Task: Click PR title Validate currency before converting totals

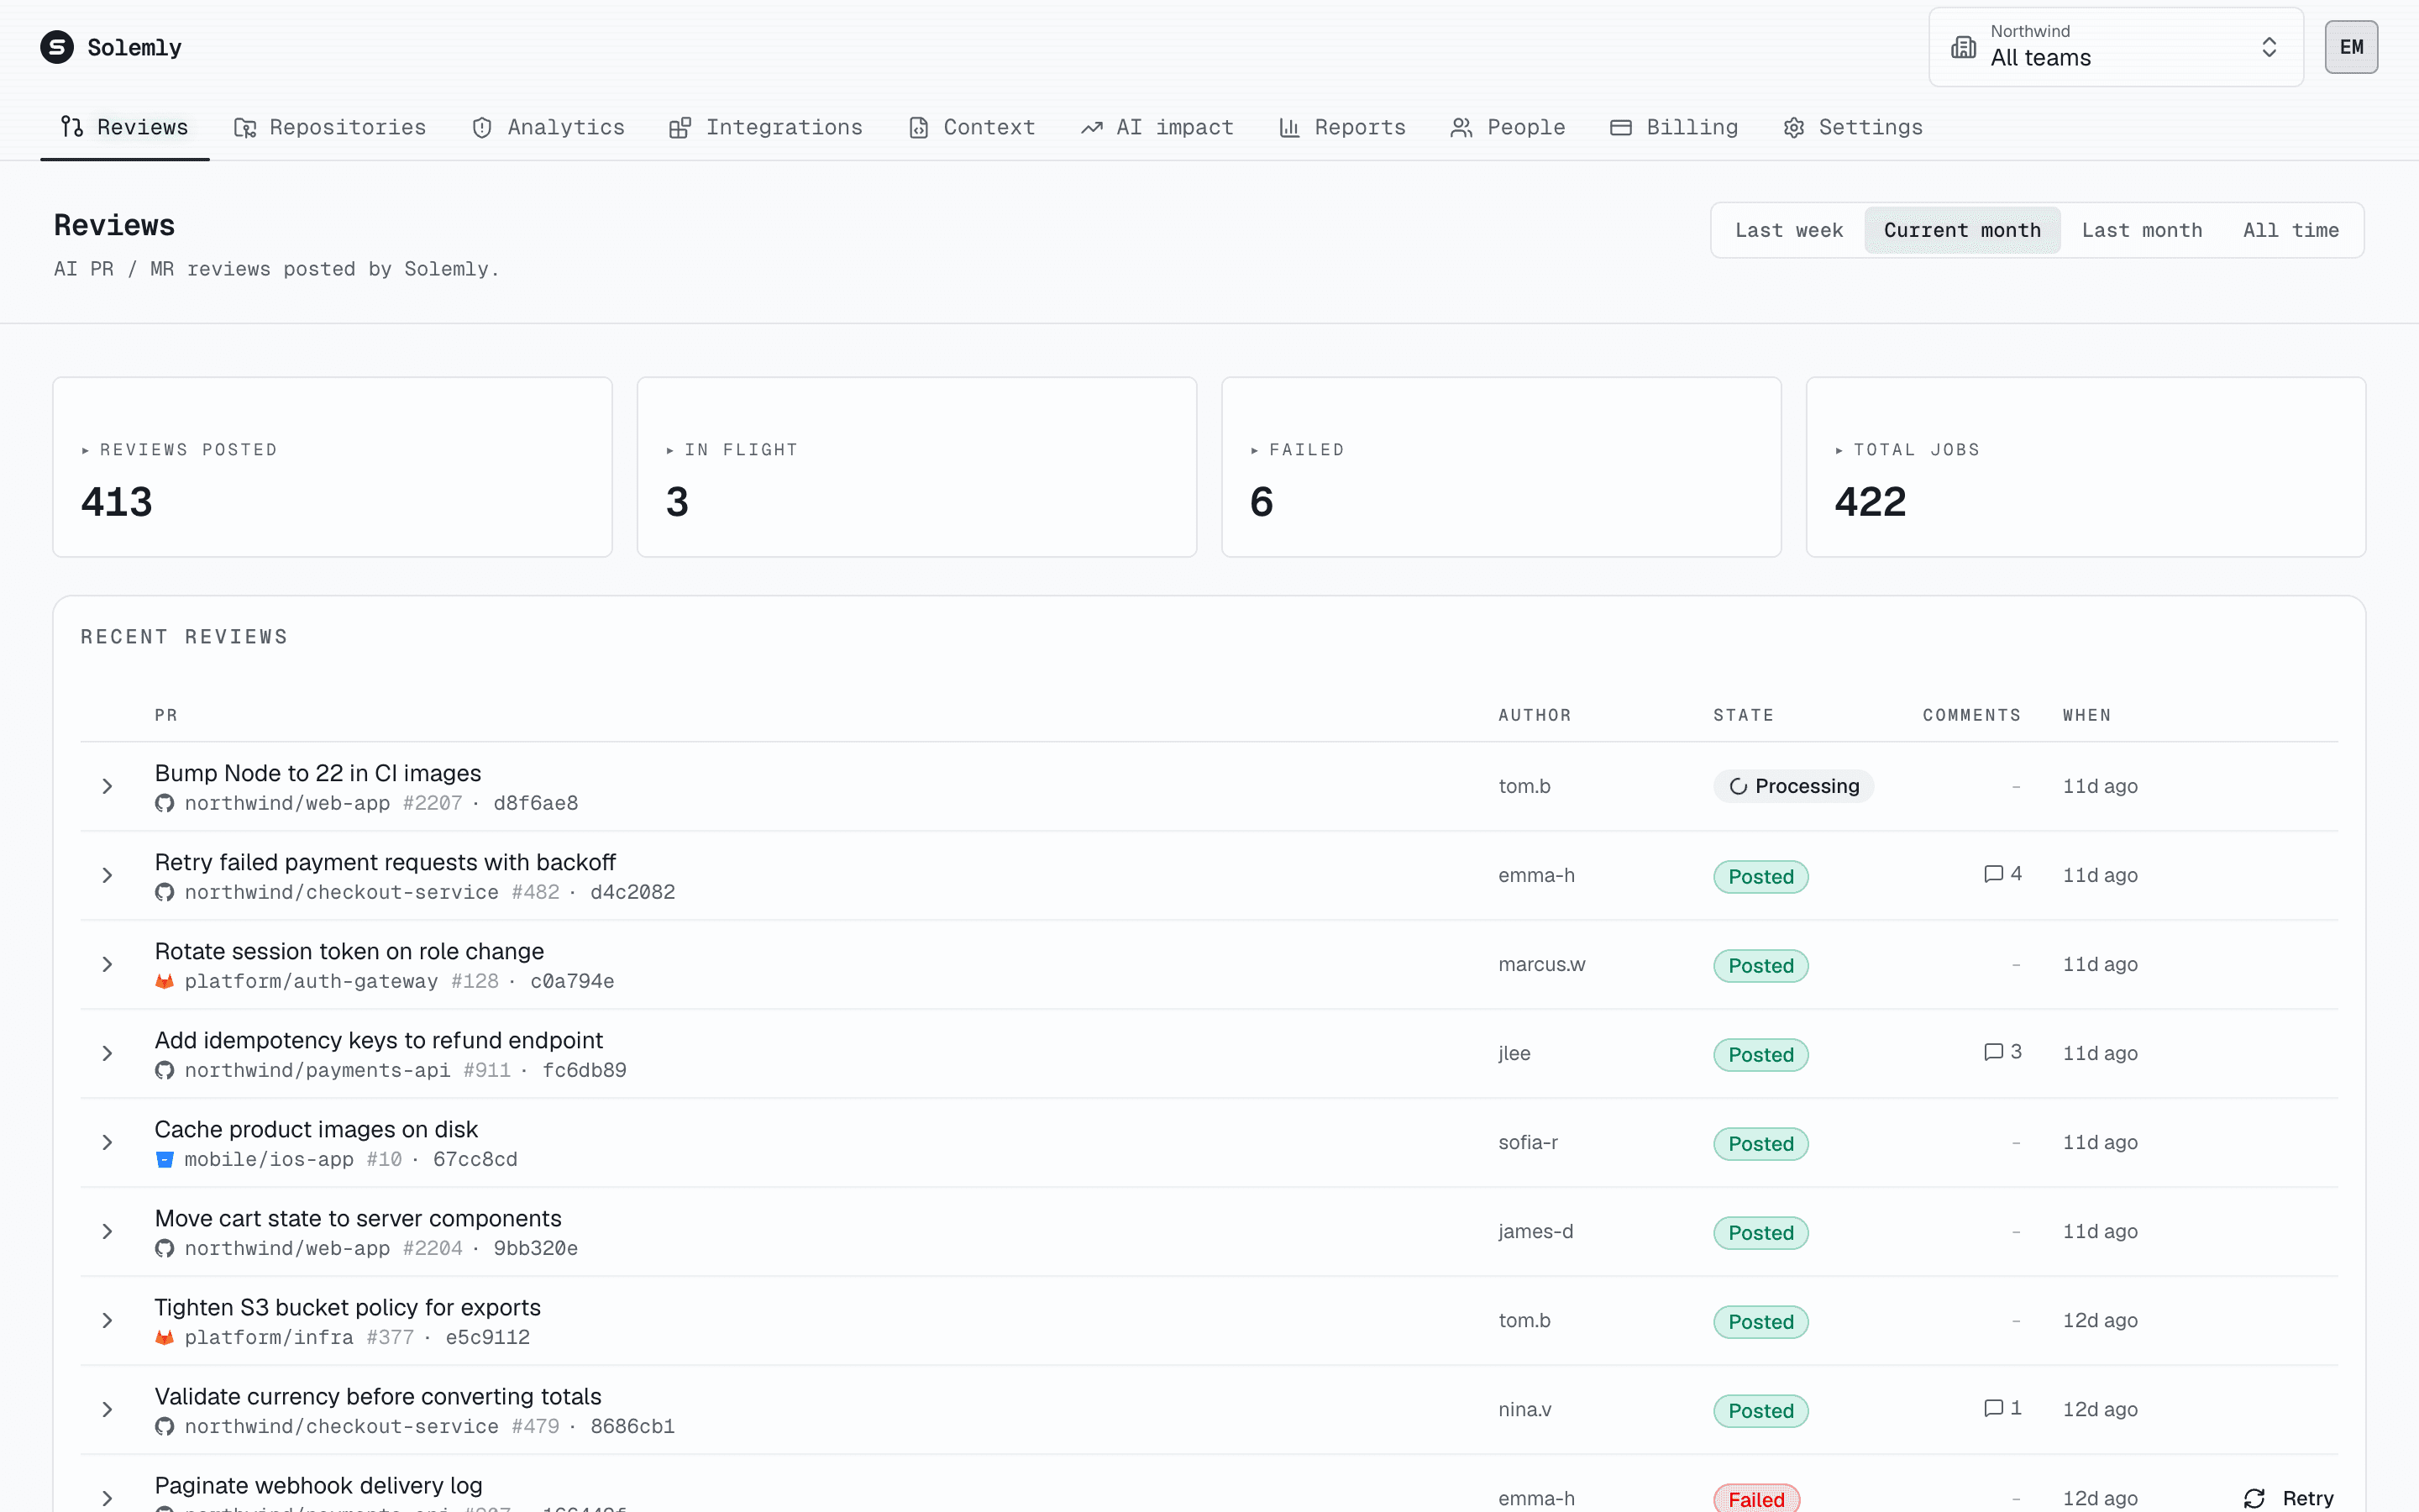Action: coord(378,1396)
